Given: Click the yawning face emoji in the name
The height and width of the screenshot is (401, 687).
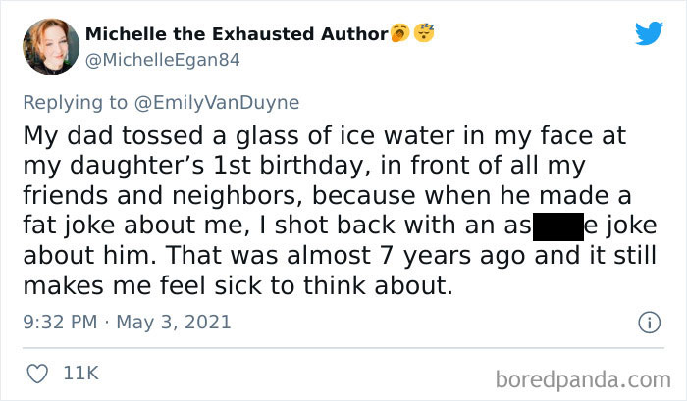Looking at the screenshot, I should tap(400, 34).
